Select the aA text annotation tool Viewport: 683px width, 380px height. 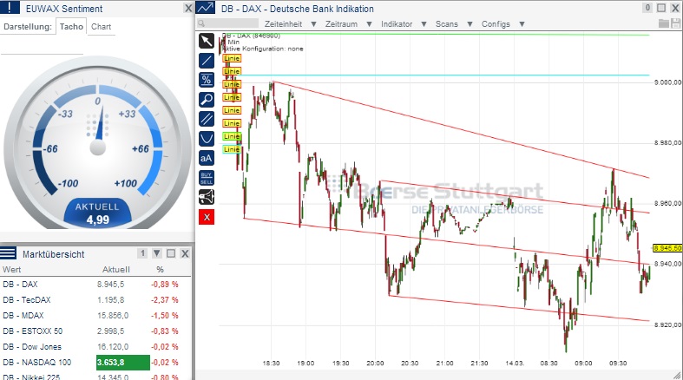click(207, 159)
